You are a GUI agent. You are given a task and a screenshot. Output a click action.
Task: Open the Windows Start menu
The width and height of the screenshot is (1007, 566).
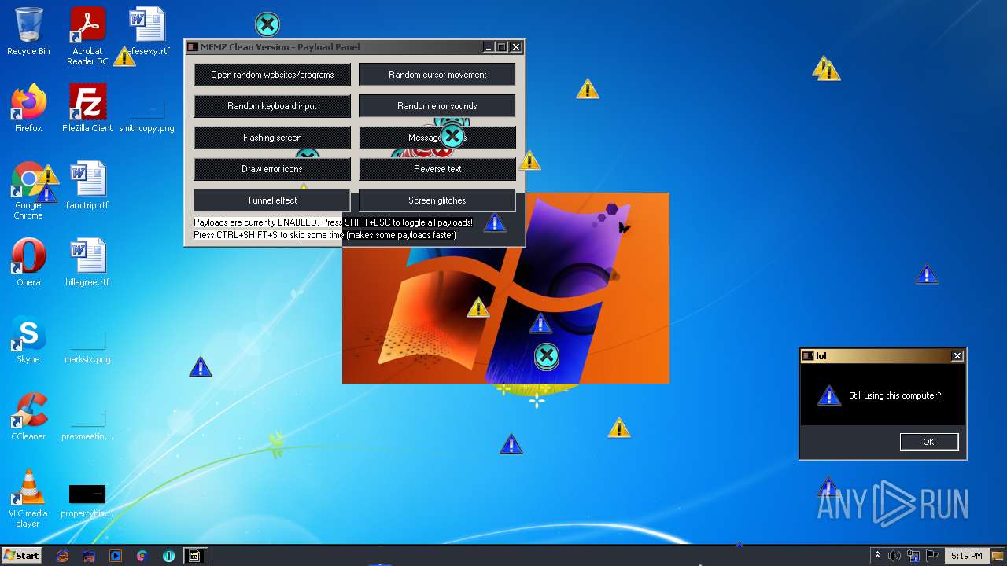[21, 555]
